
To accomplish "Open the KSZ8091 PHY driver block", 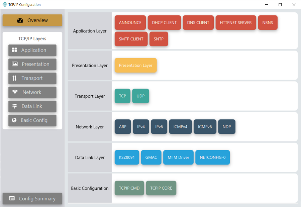I will point(127,158).
